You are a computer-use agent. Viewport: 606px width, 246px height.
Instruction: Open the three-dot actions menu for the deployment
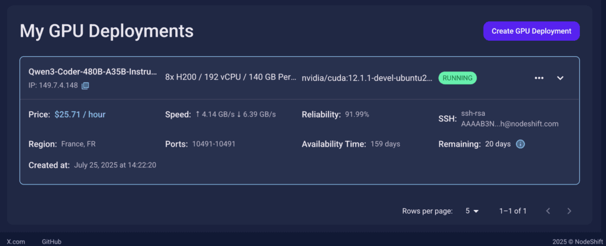point(539,78)
